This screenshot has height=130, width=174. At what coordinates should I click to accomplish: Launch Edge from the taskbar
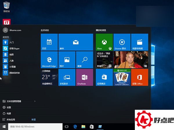tap(75, 127)
